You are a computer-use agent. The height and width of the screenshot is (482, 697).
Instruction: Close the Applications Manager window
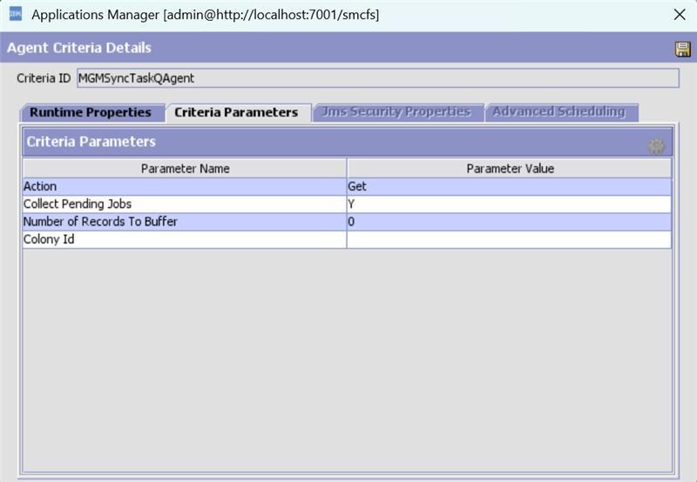[x=680, y=15]
